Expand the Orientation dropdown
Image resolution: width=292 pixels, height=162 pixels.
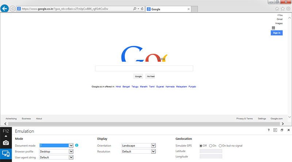pyautogui.click(x=153, y=146)
